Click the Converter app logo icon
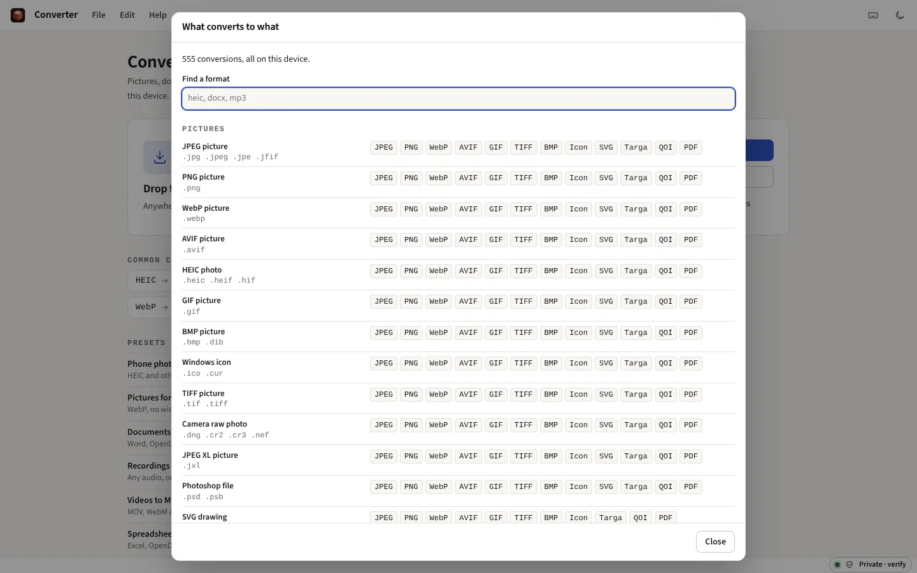The width and height of the screenshot is (917, 573). coord(18,15)
